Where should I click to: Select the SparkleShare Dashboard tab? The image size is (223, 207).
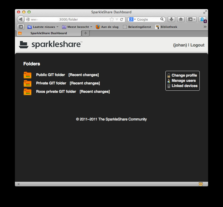[x=49, y=33]
